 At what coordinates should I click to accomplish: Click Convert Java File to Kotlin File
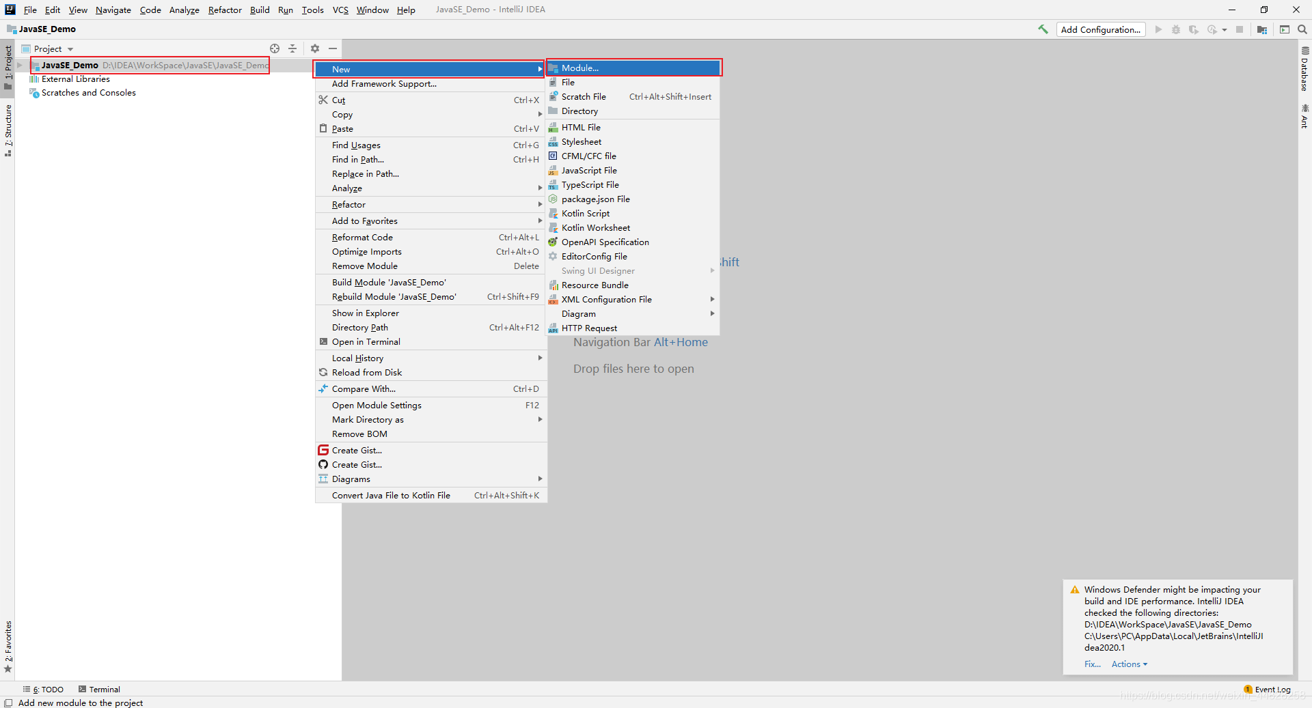431,496
